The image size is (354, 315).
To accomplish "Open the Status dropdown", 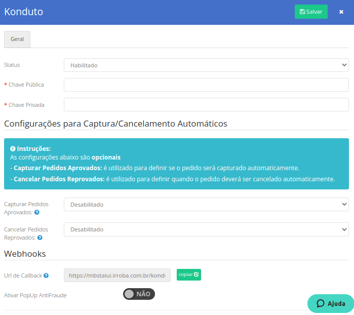I will tap(206, 65).
